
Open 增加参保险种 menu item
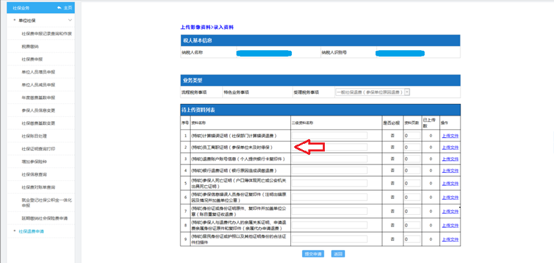34,162
